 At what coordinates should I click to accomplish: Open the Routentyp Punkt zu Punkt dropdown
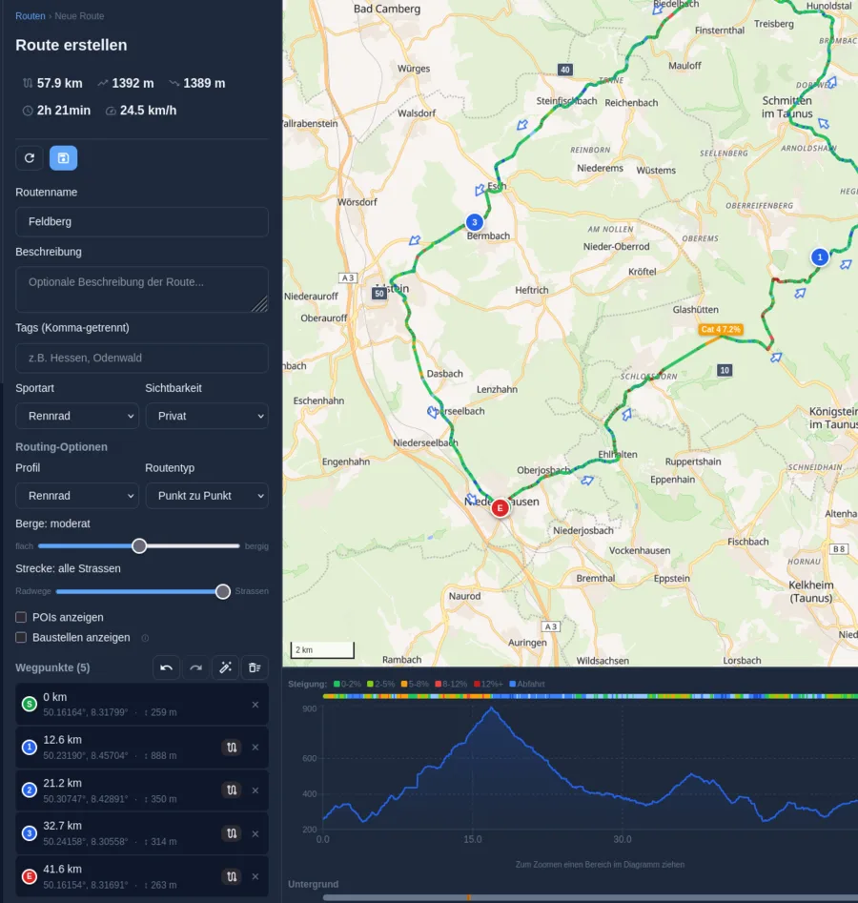(207, 496)
